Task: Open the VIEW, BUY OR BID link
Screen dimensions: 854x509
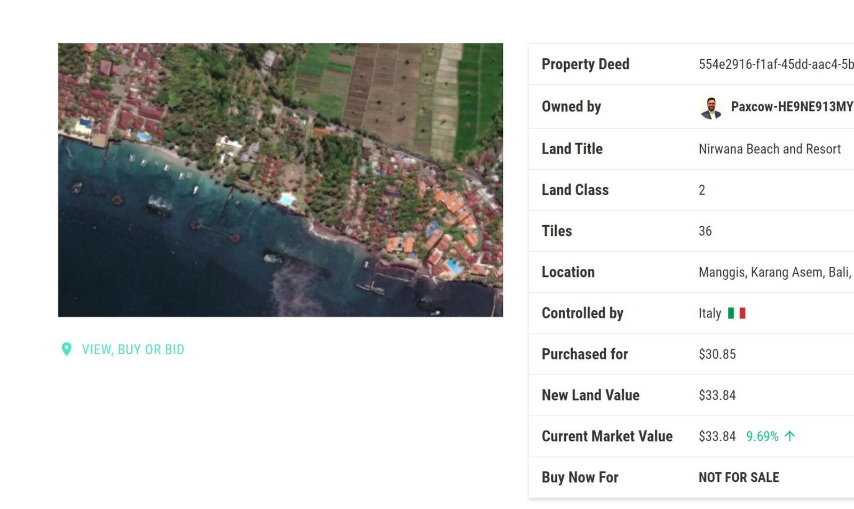Action: [133, 349]
